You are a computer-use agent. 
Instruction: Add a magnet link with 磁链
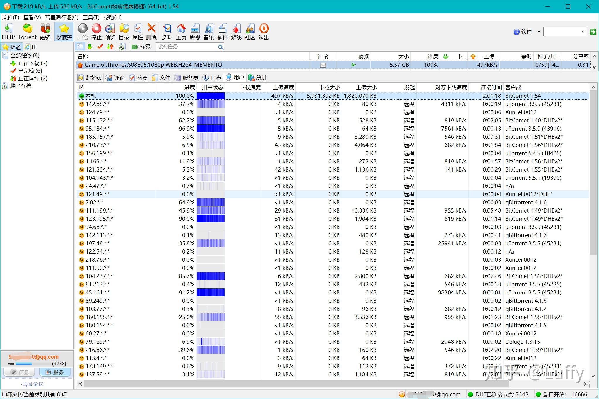pyautogui.click(x=45, y=32)
